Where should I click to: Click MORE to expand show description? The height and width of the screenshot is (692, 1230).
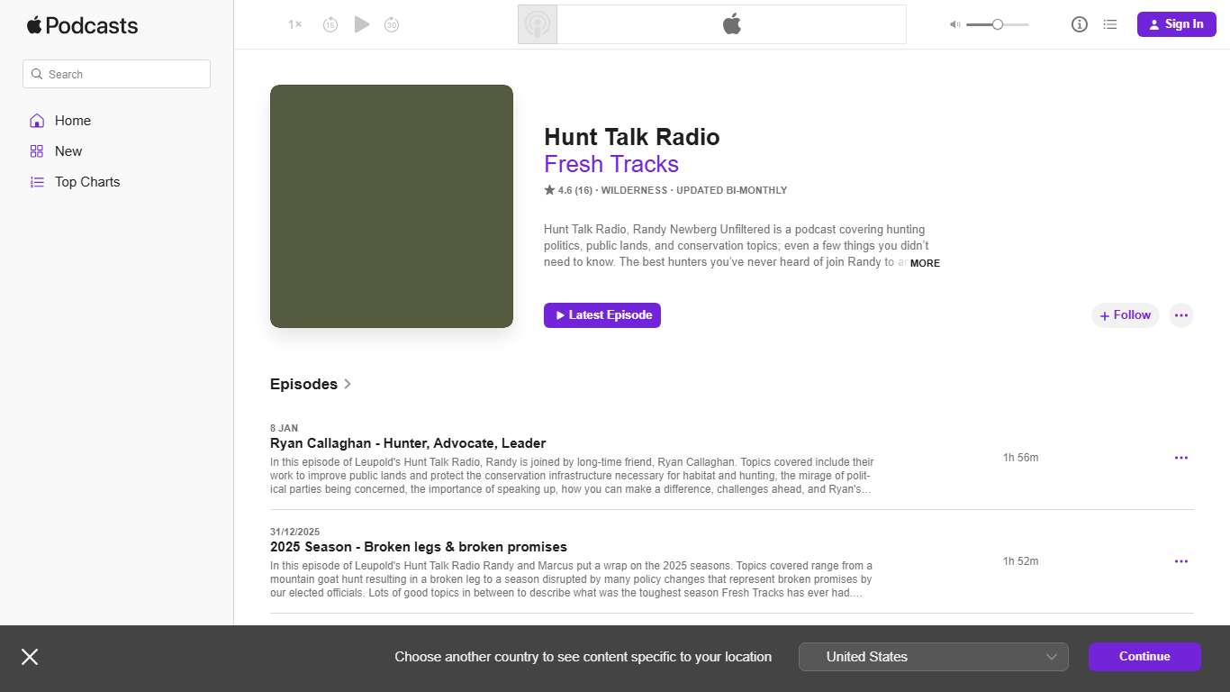[925, 263]
